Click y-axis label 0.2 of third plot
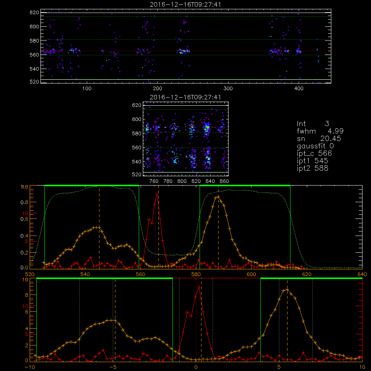This screenshot has height=371, width=371. (x=24, y=253)
